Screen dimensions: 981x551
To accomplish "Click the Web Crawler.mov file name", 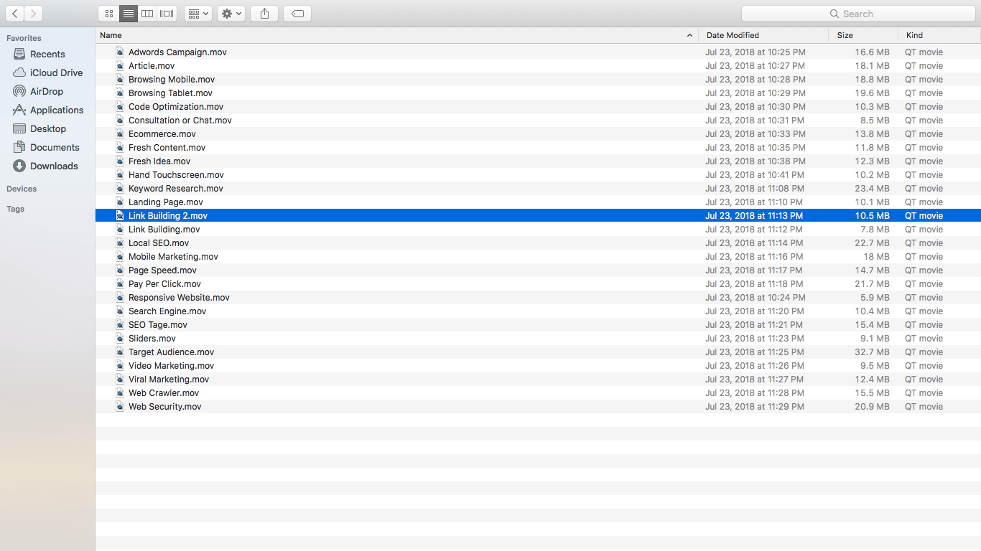I will (164, 393).
